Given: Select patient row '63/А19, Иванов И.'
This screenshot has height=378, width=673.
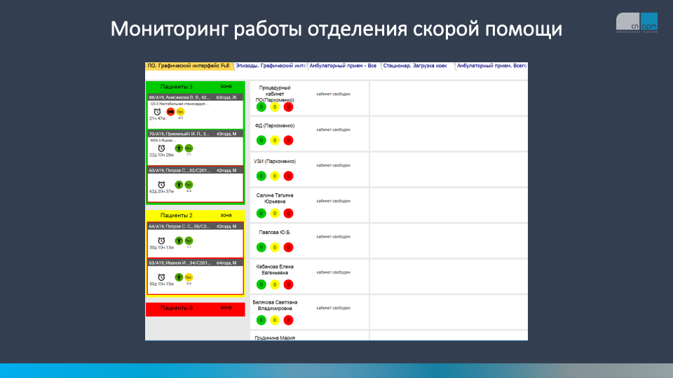Looking at the screenshot, I should click(x=196, y=262).
